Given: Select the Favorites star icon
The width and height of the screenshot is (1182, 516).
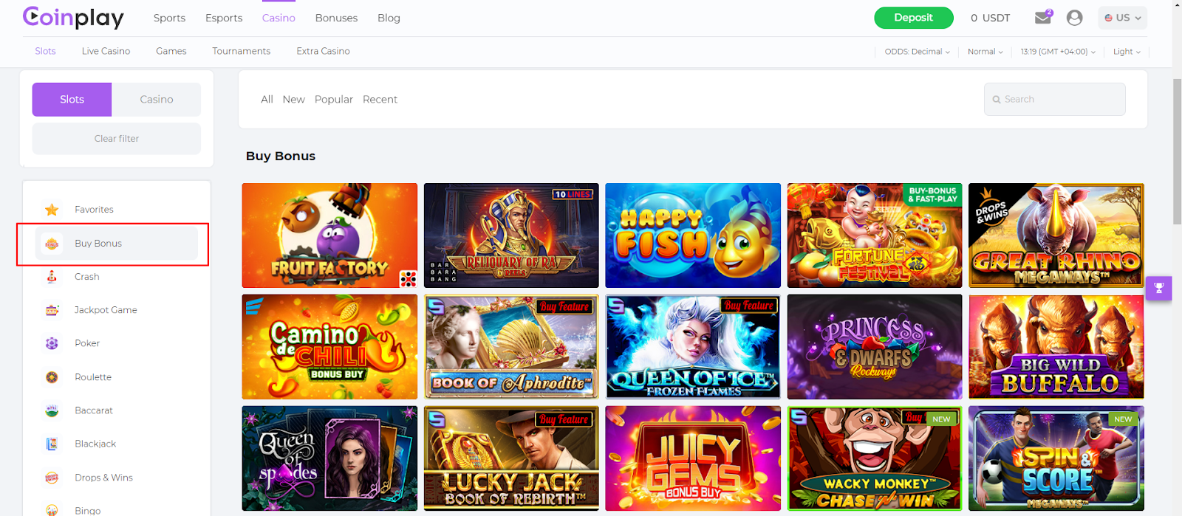Looking at the screenshot, I should click(52, 210).
